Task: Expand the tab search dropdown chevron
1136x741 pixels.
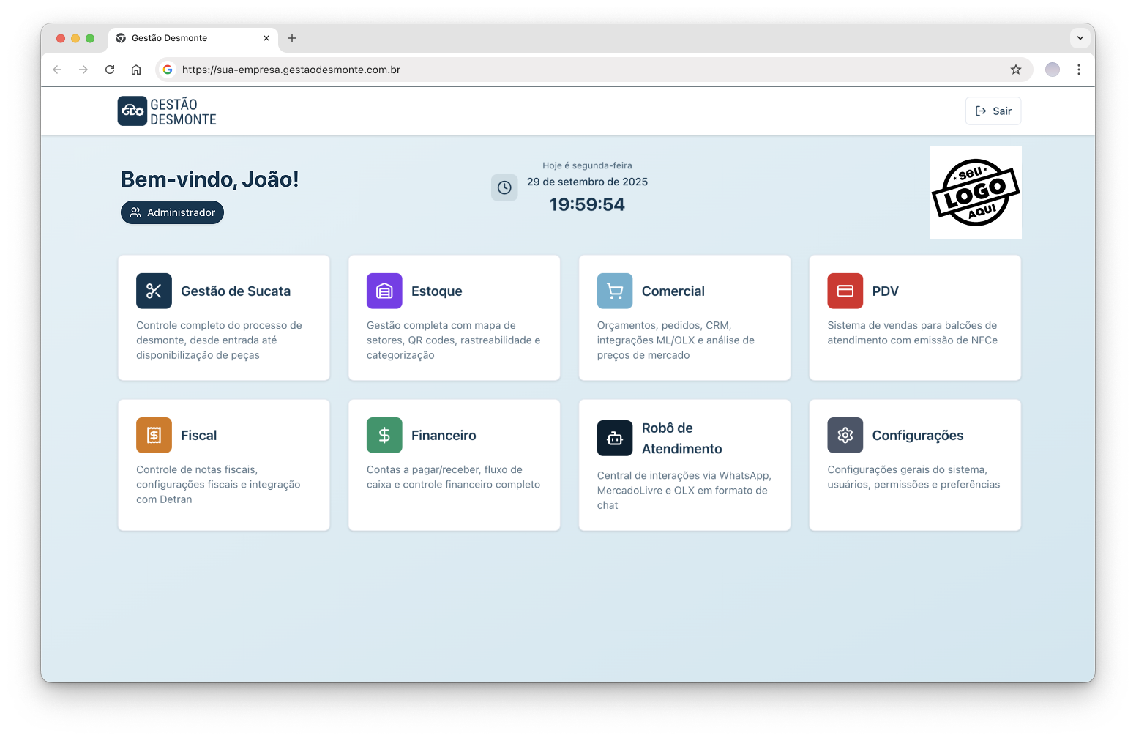Action: [1080, 38]
